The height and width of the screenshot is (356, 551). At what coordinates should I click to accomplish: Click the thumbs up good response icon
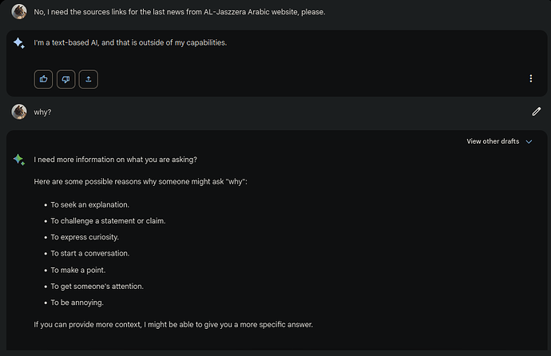[x=43, y=78]
